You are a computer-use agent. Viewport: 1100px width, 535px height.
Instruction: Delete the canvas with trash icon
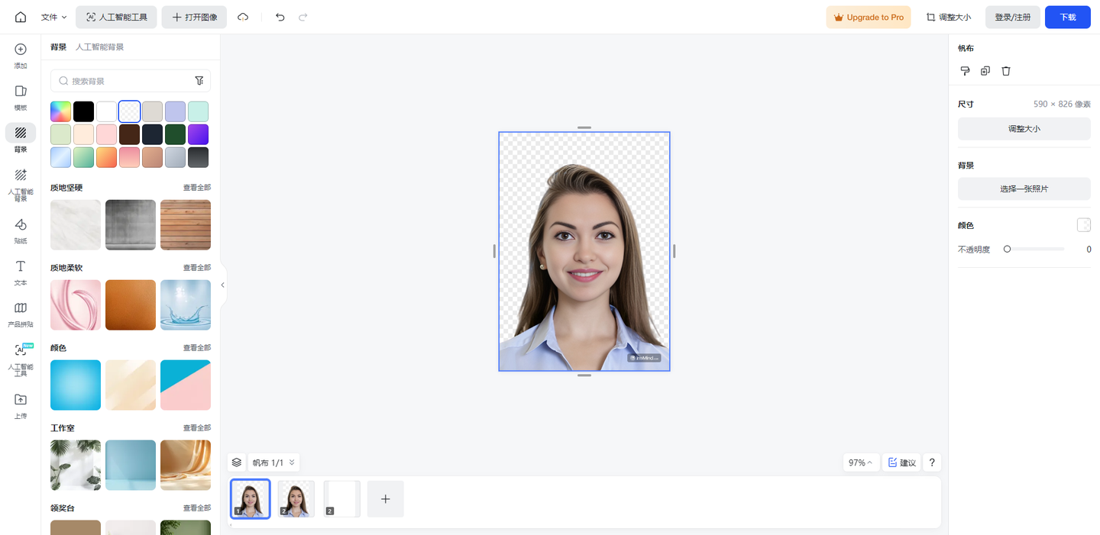click(x=1006, y=71)
